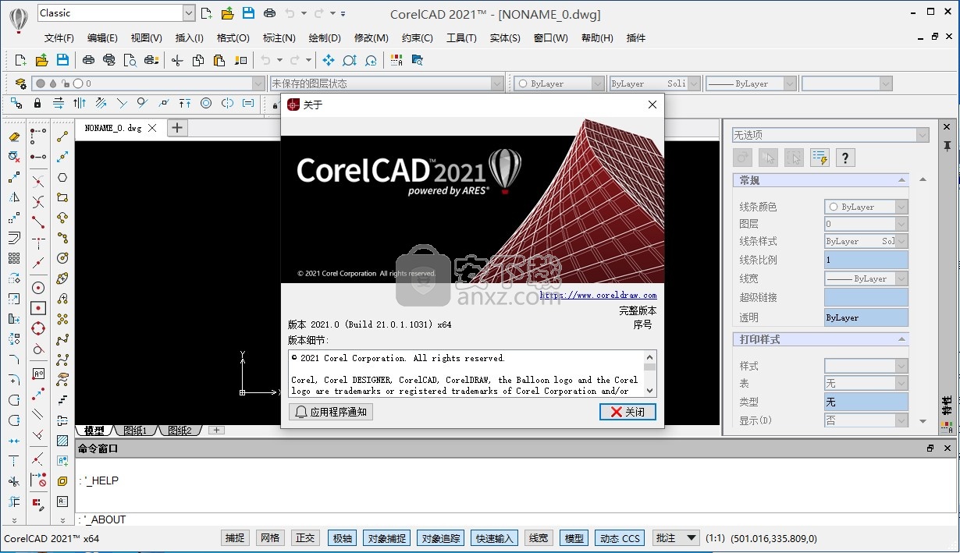Click the Paste clipboard icon
960x553 pixels.
coord(219,60)
